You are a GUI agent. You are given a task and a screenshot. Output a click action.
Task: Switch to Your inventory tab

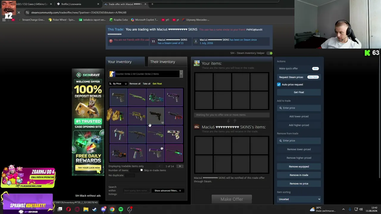(125, 62)
